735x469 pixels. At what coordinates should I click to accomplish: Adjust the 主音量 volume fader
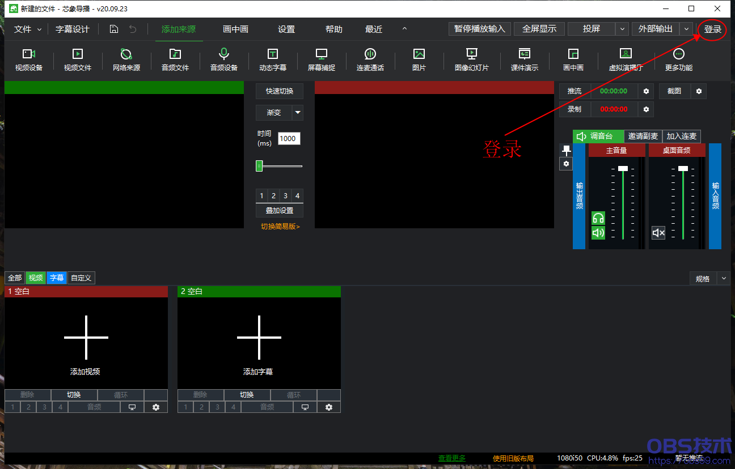tap(623, 168)
